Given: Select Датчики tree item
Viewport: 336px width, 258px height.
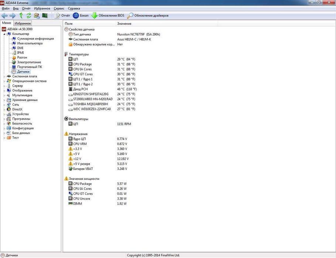Looking at the screenshot, I should coord(23,72).
